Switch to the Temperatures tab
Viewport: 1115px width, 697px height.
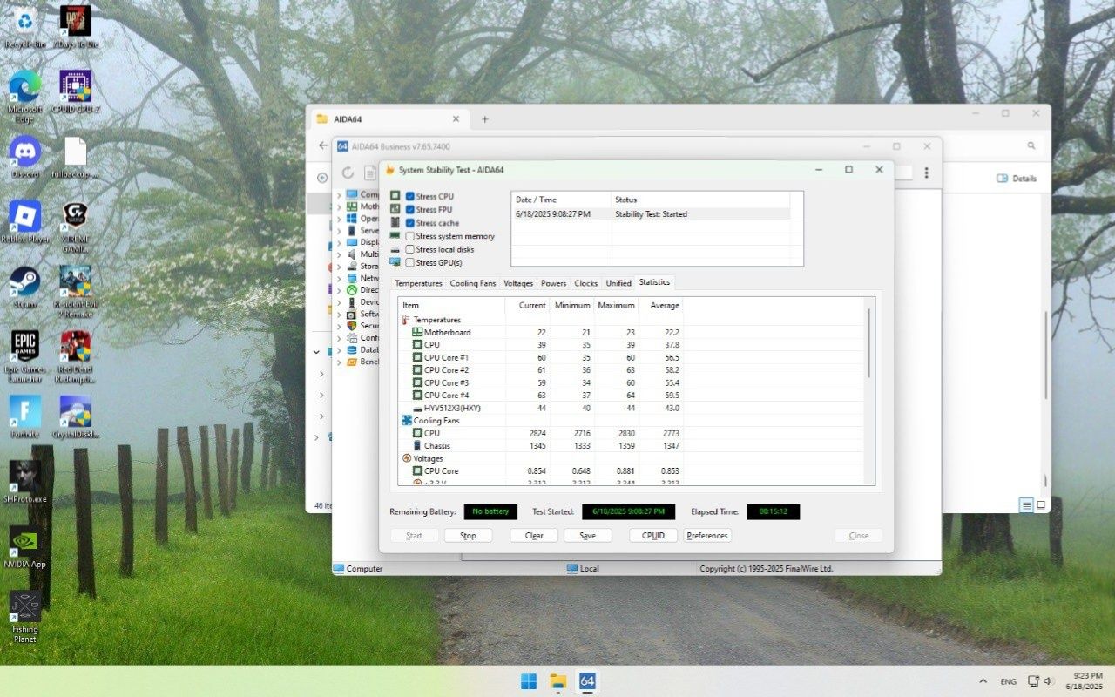click(418, 283)
